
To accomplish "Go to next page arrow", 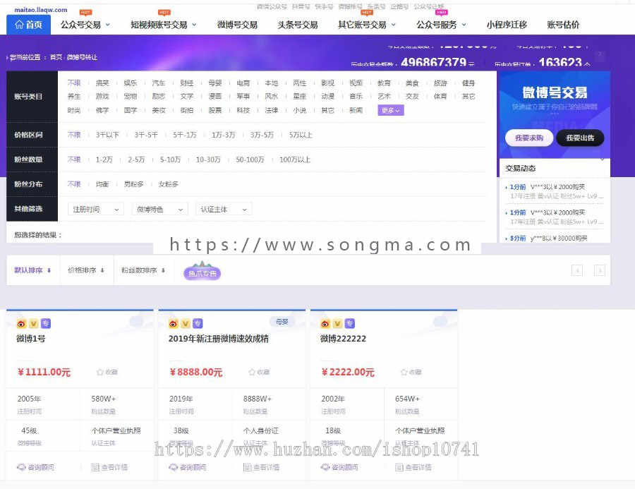I will [x=600, y=270].
